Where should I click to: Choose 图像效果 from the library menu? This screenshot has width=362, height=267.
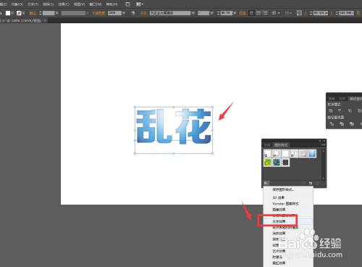(279, 210)
